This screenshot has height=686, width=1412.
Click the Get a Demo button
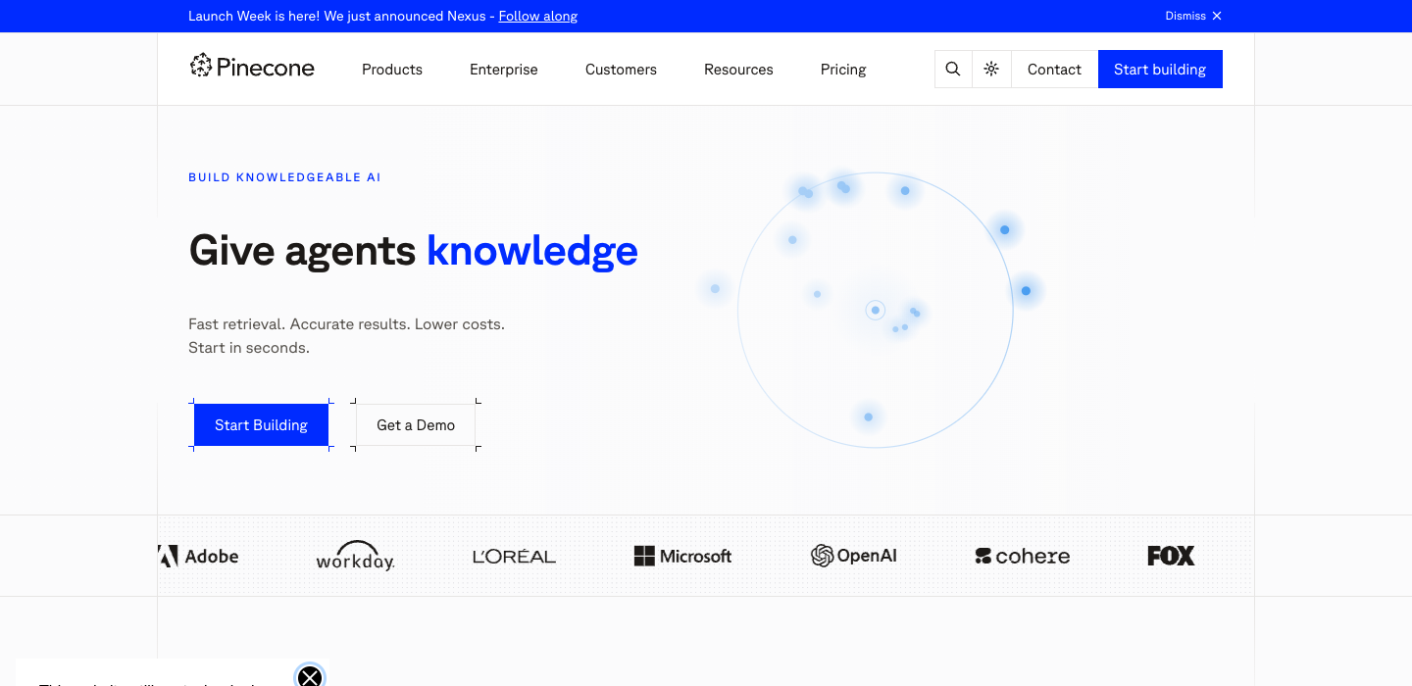(416, 424)
